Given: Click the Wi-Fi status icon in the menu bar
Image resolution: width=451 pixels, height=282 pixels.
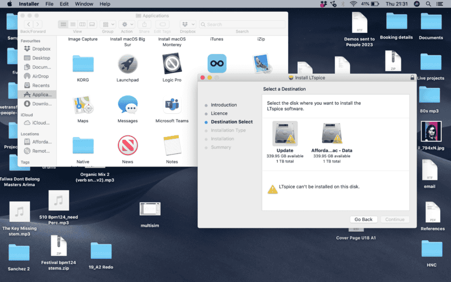Looking at the screenshot, I should (x=353, y=4).
